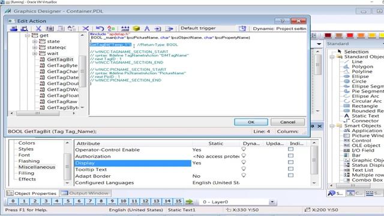The width and height of the screenshot is (384, 216).
Task: Select the Miscellaneous property group
Action: pos(37,167)
